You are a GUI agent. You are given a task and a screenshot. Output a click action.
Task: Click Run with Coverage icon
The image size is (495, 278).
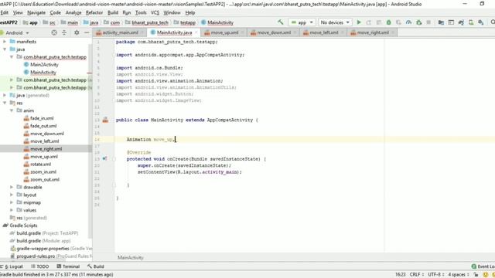tap(399, 22)
